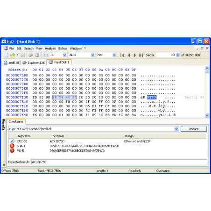211x211 pixels.
Task: Click hex byte EB at row 0000007E00
Action: click(x=35, y=97)
